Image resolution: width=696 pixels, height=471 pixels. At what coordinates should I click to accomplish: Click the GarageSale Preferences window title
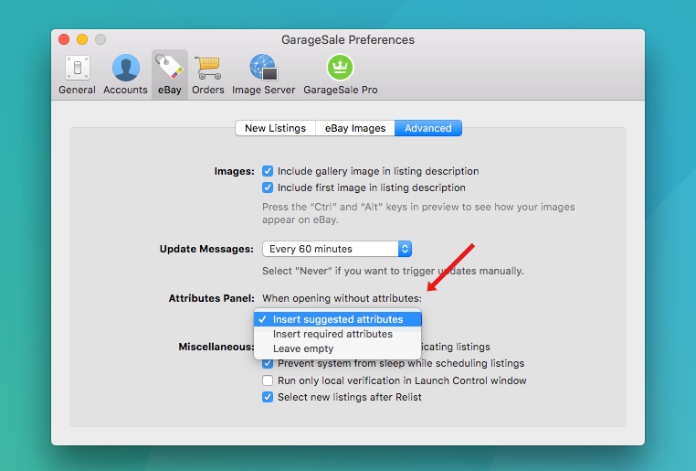click(x=348, y=40)
